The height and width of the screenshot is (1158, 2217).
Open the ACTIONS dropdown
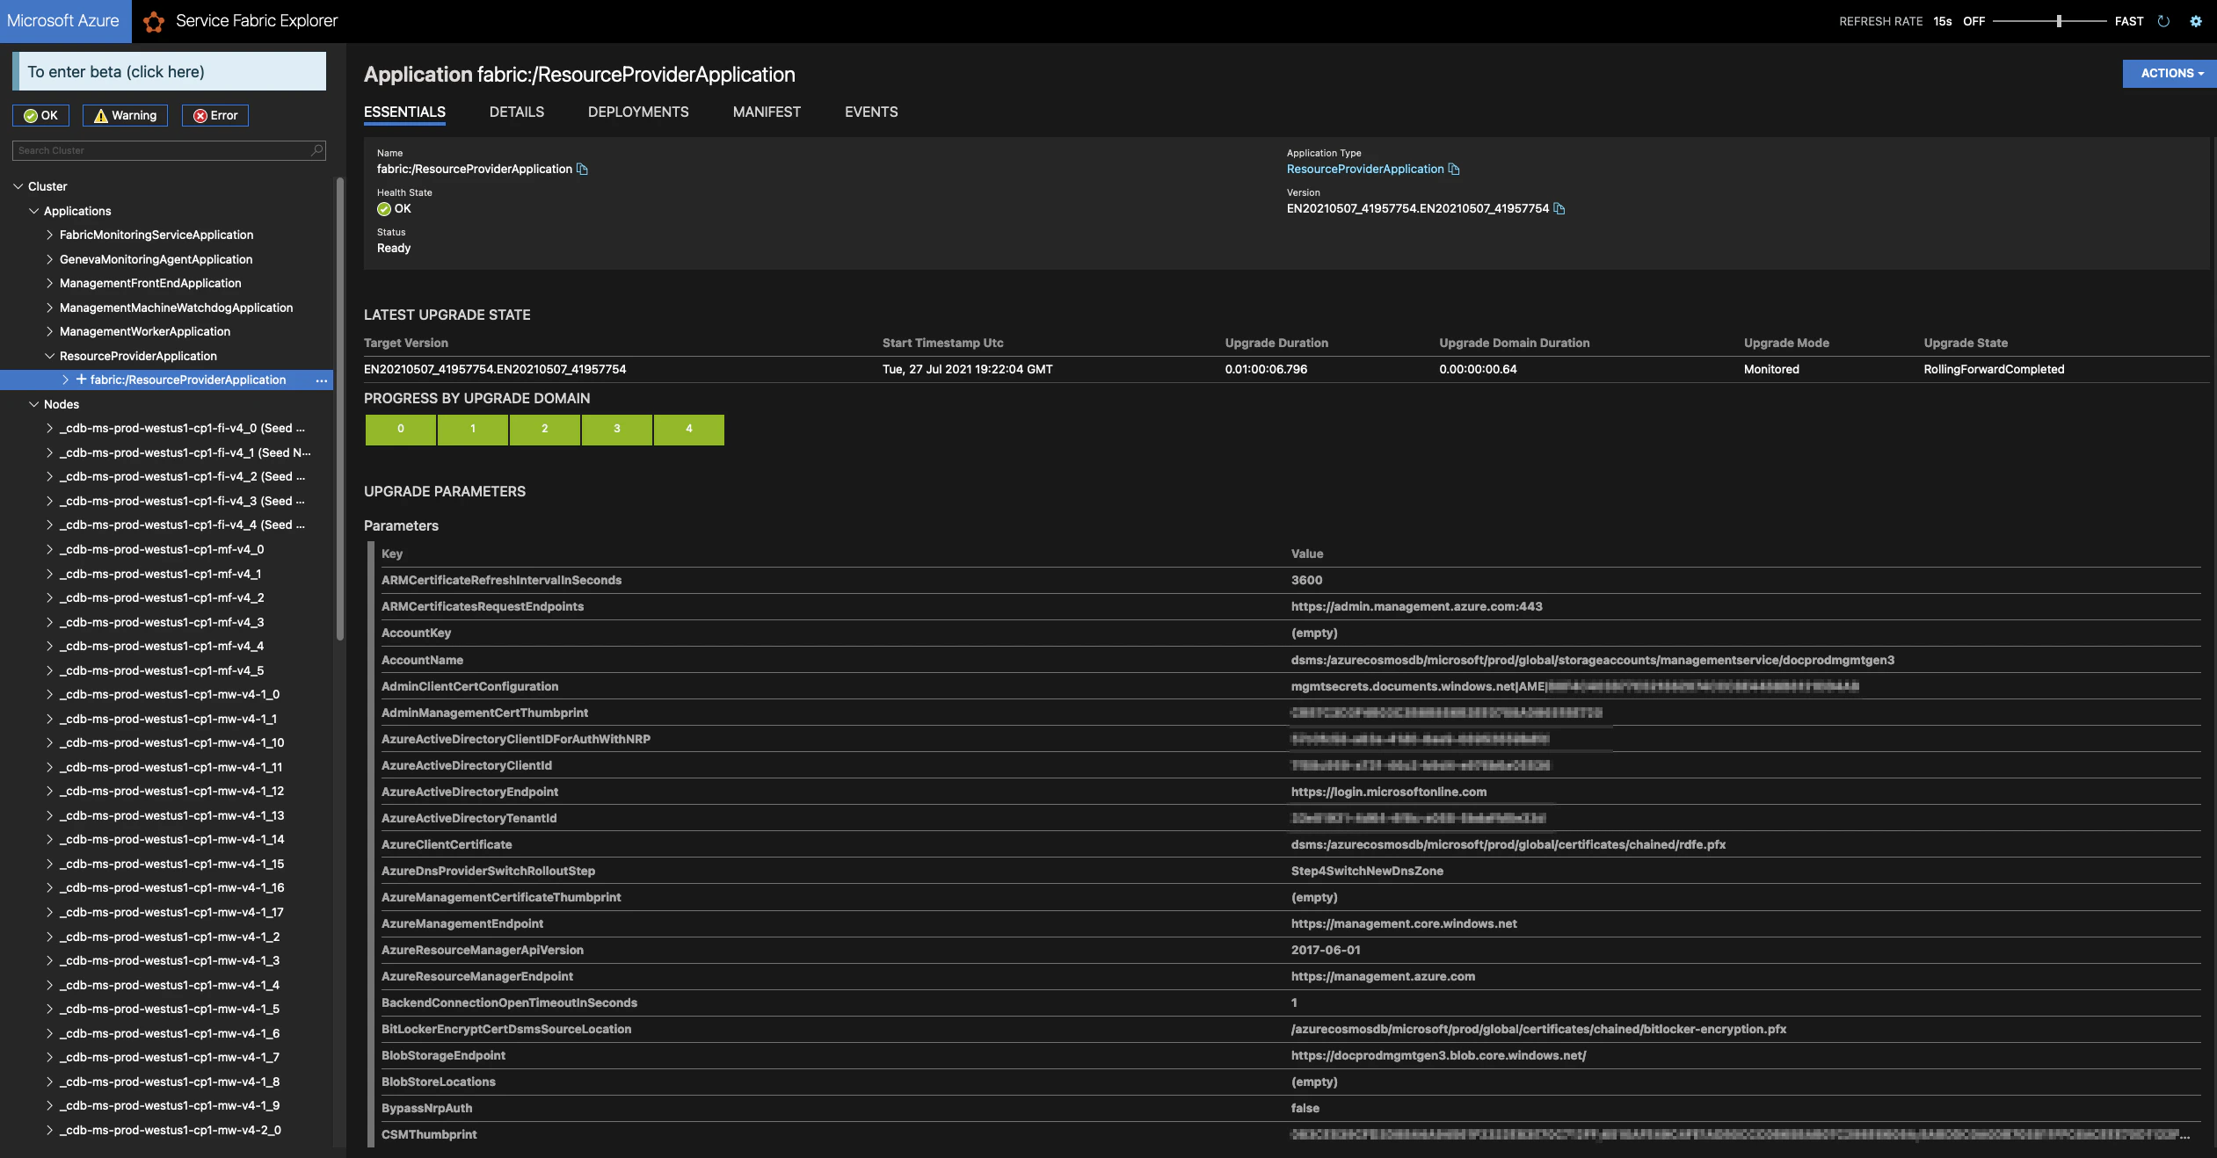click(x=2170, y=74)
